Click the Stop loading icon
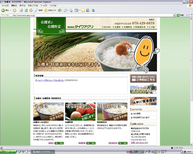The width and height of the screenshot is (193, 154). (21, 10)
